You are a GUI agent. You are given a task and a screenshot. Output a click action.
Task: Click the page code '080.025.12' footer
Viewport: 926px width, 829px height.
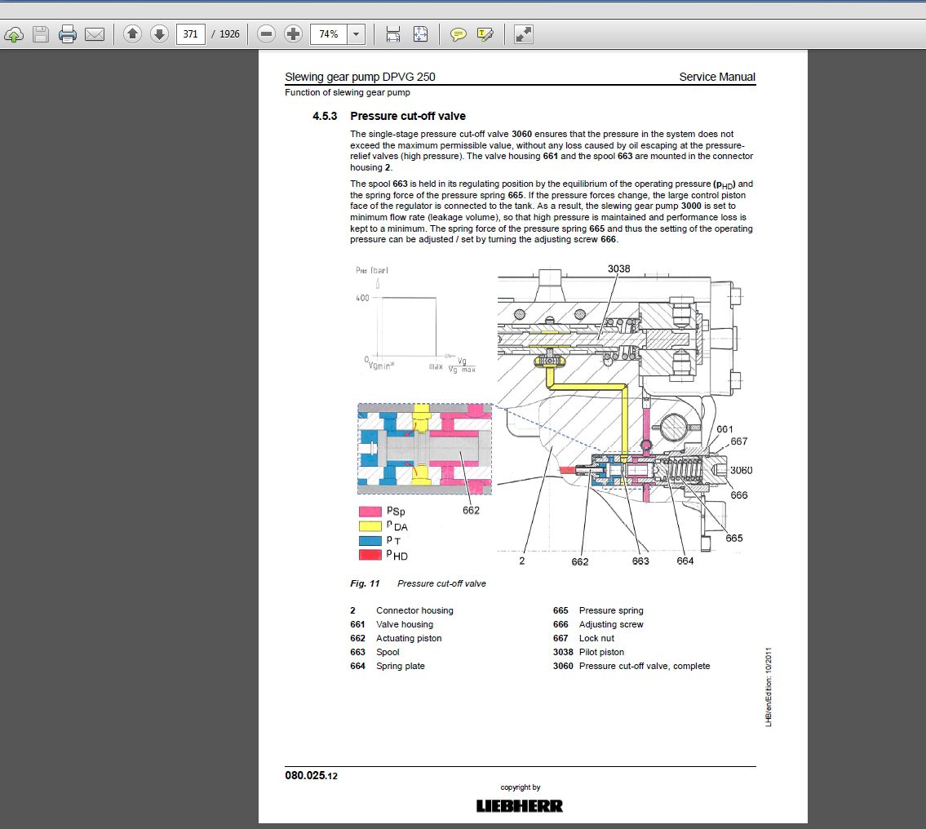[311, 776]
